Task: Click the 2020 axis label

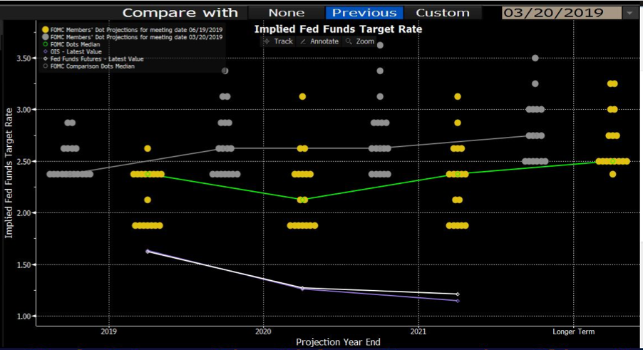Action: [x=263, y=331]
